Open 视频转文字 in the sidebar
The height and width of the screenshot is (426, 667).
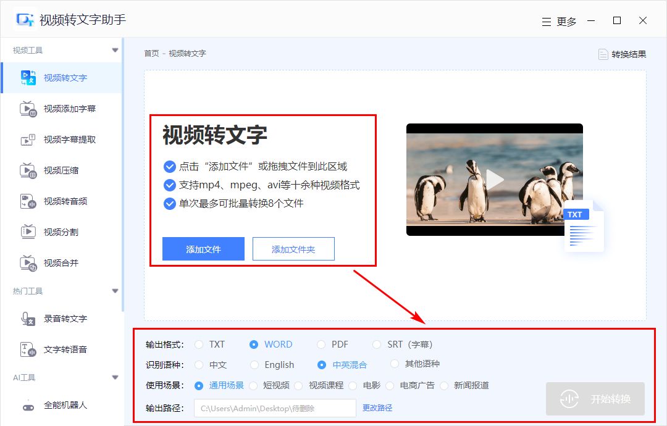61,78
